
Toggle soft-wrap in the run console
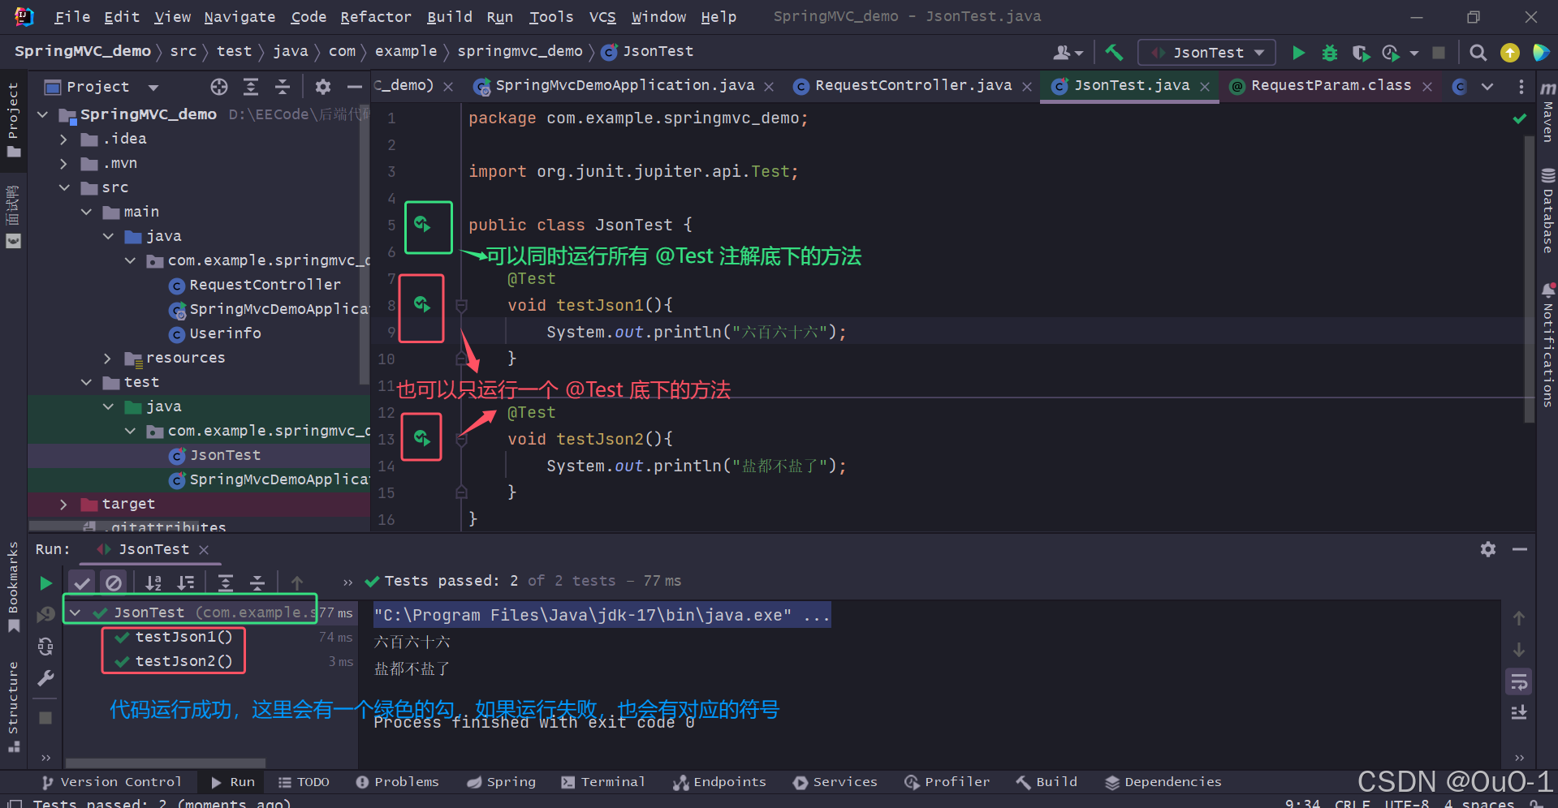1518,681
